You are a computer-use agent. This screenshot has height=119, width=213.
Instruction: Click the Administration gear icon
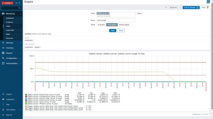(3, 63)
